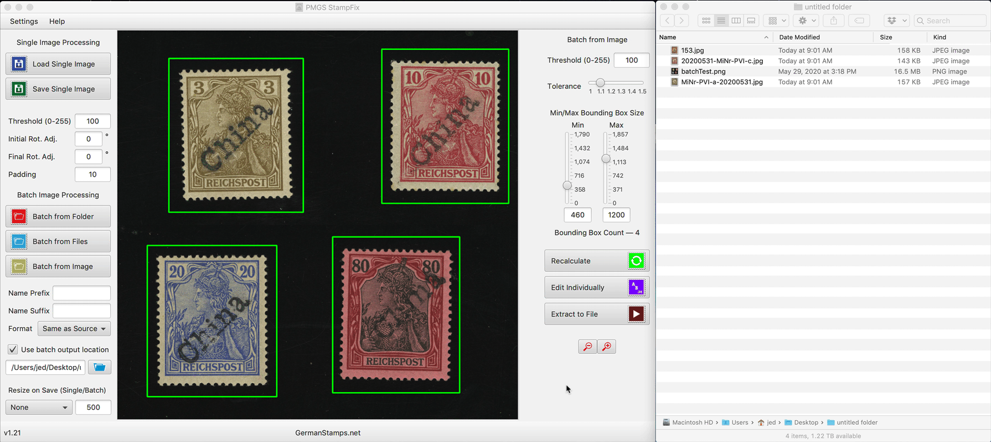Click the Extract to File play icon
991x442 pixels.
point(636,314)
